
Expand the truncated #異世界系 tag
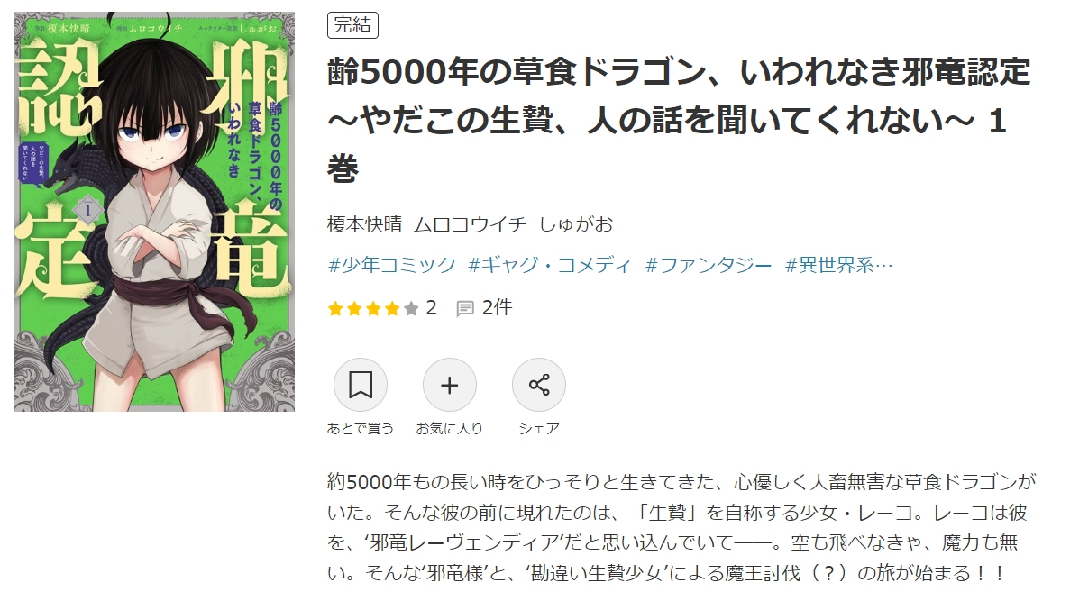838,265
